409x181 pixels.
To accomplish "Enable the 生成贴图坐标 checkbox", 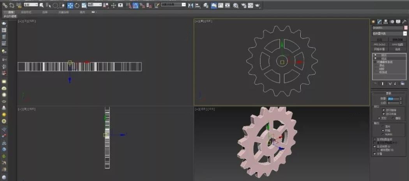I will (x=375, y=139).
